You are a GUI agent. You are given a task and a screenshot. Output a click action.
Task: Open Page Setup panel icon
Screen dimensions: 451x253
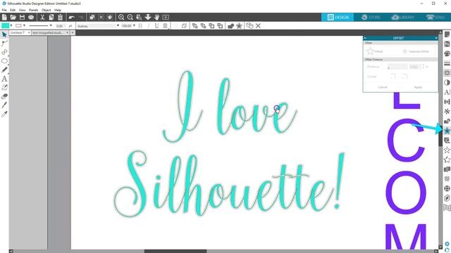tap(447, 34)
